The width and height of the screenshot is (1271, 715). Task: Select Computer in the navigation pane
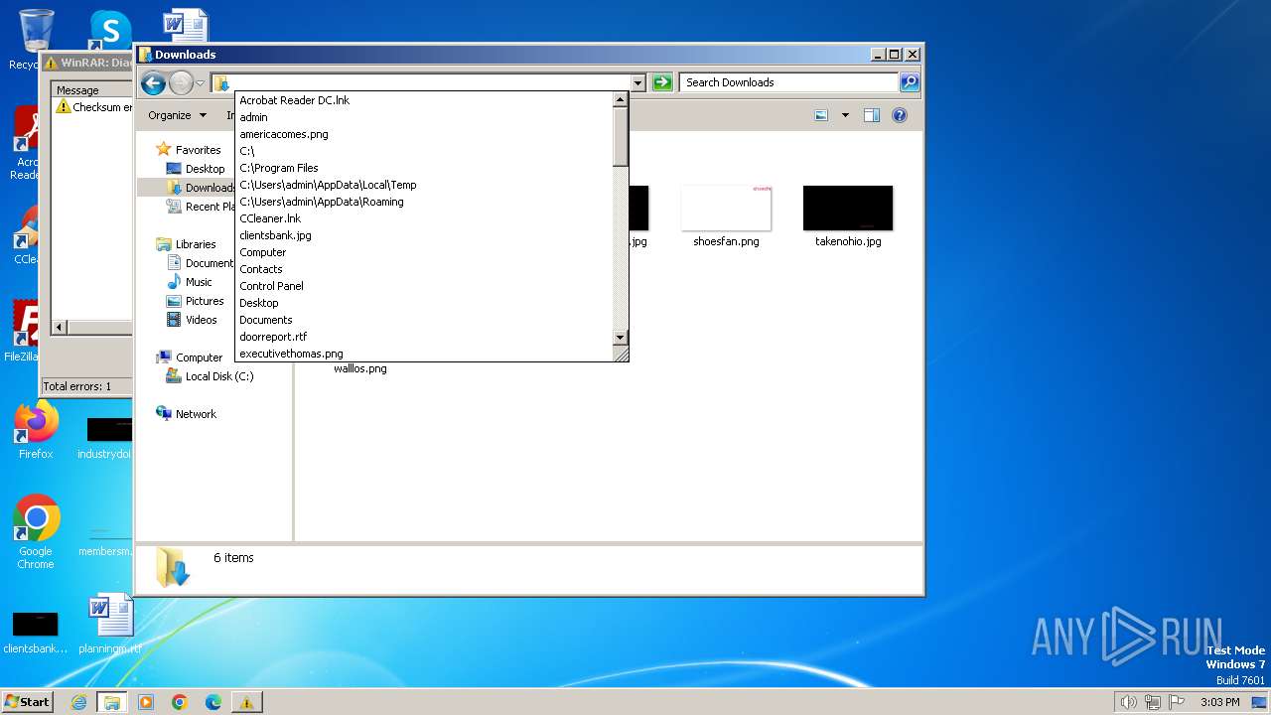[x=199, y=357]
